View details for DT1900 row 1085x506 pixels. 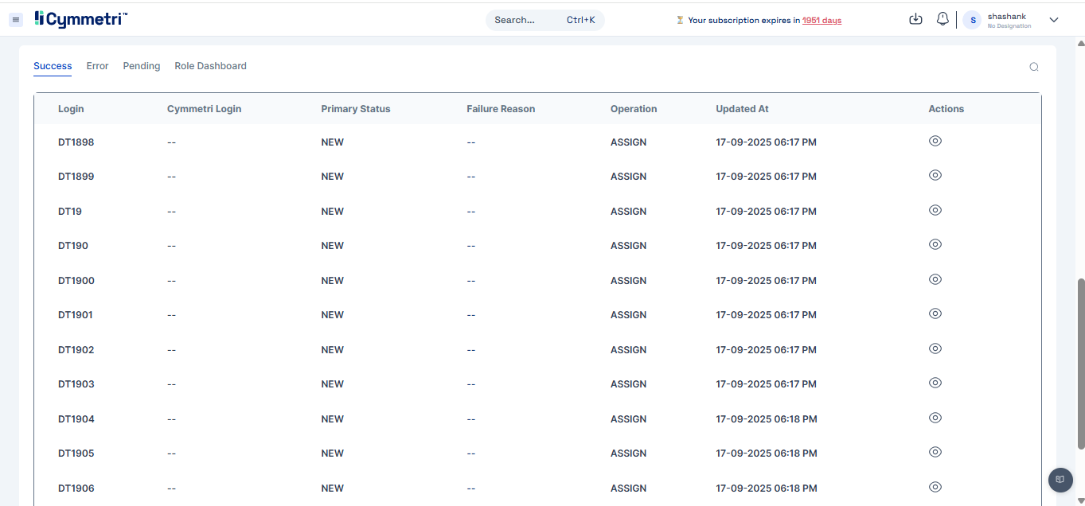pos(935,279)
